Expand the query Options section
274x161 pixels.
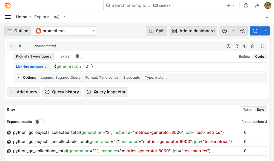pos(18,78)
